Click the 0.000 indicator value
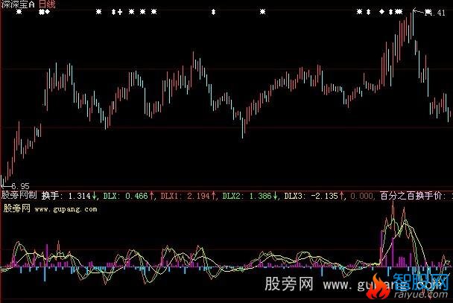 [x=361, y=196]
